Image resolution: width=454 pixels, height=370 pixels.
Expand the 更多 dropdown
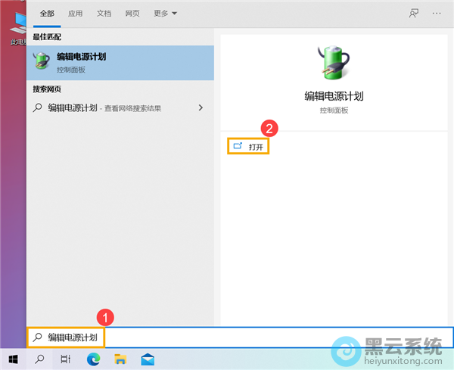pyautogui.click(x=165, y=14)
